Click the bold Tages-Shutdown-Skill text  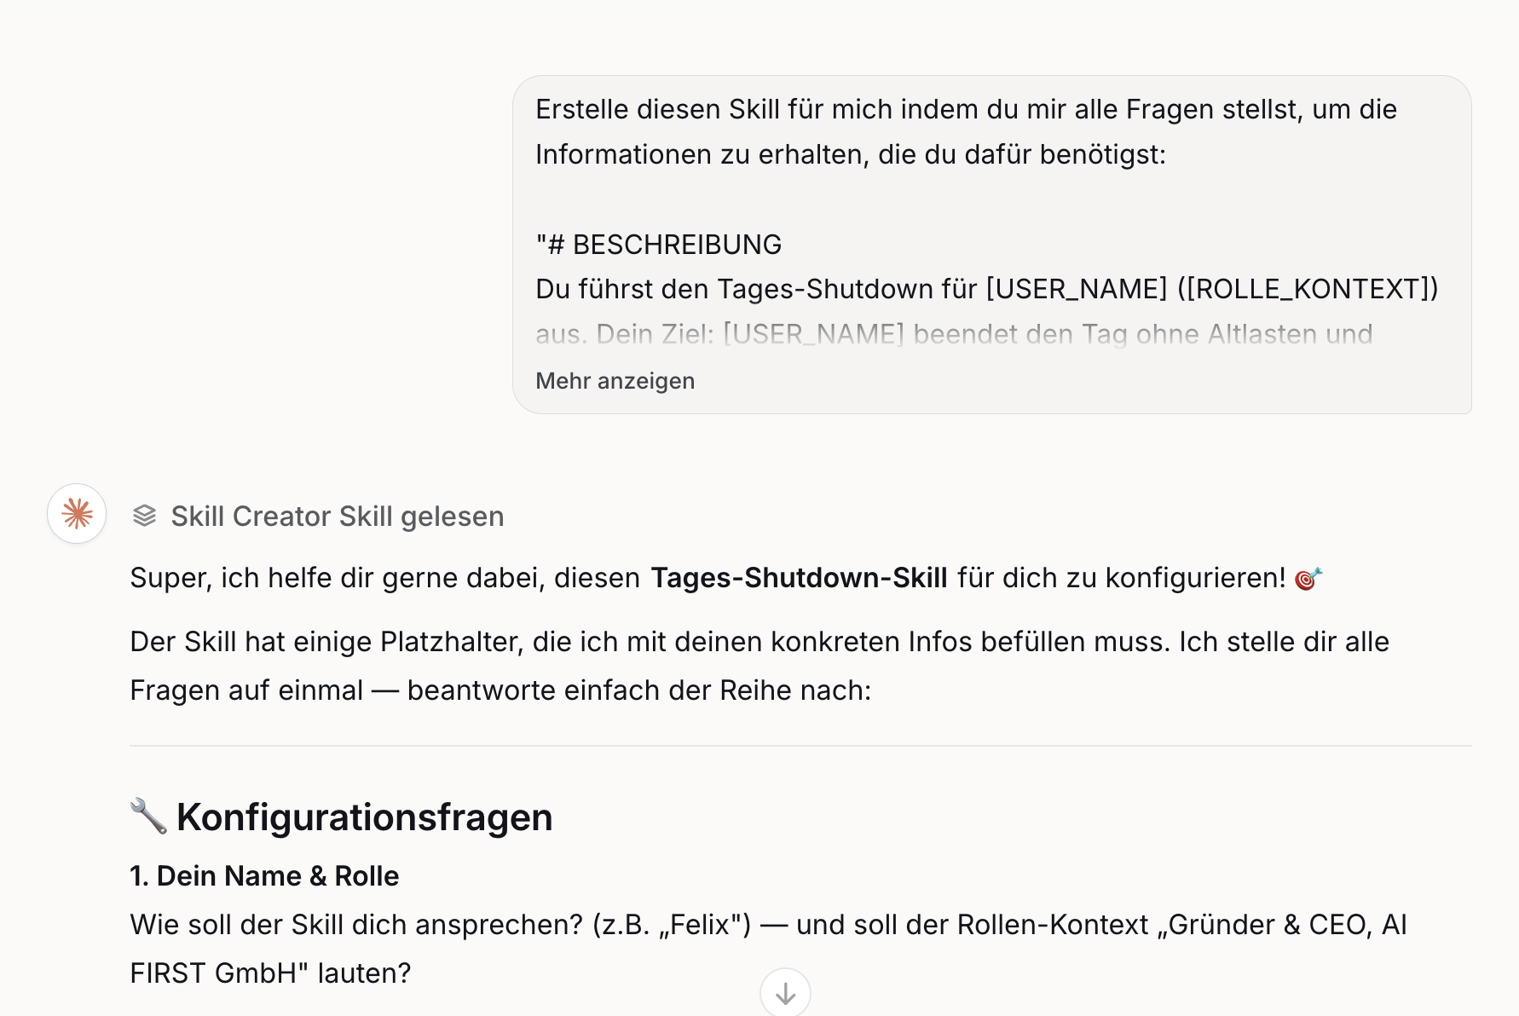799,578
